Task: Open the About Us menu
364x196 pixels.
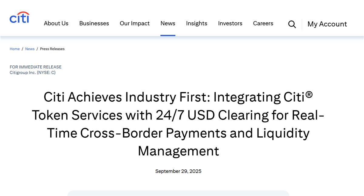Action: coord(56,24)
